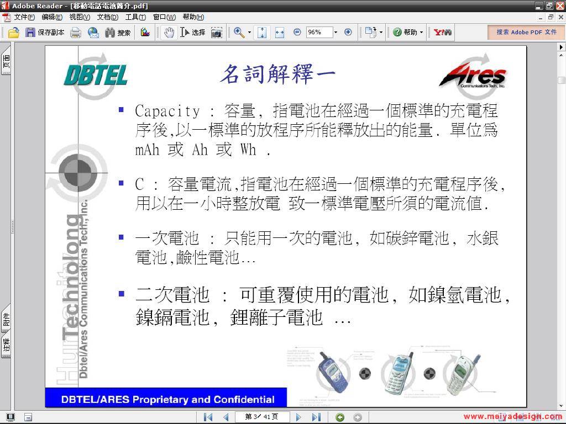
Task: Click the 帮助 help toolbar button
Action: coord(405,33)
